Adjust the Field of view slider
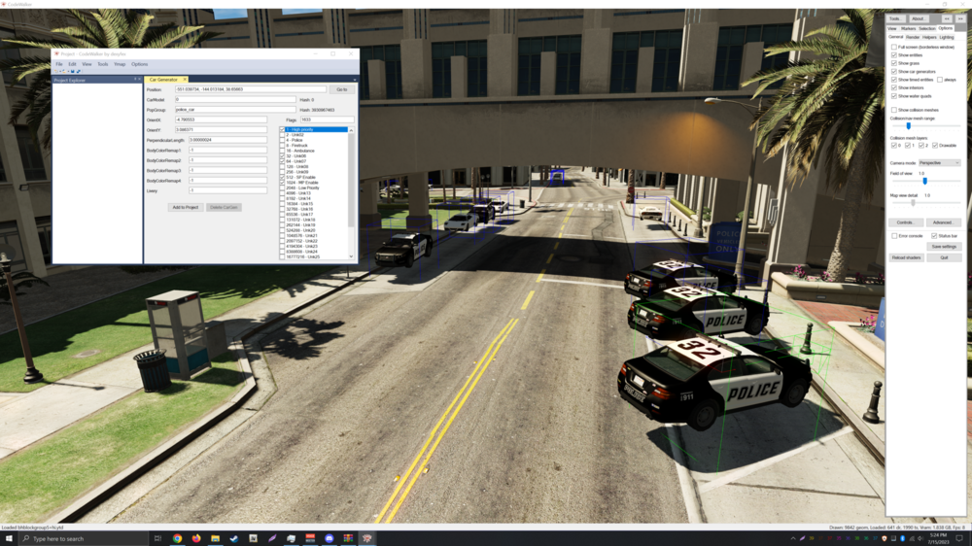The image size is (972, 546). click(x=925, y=181)
